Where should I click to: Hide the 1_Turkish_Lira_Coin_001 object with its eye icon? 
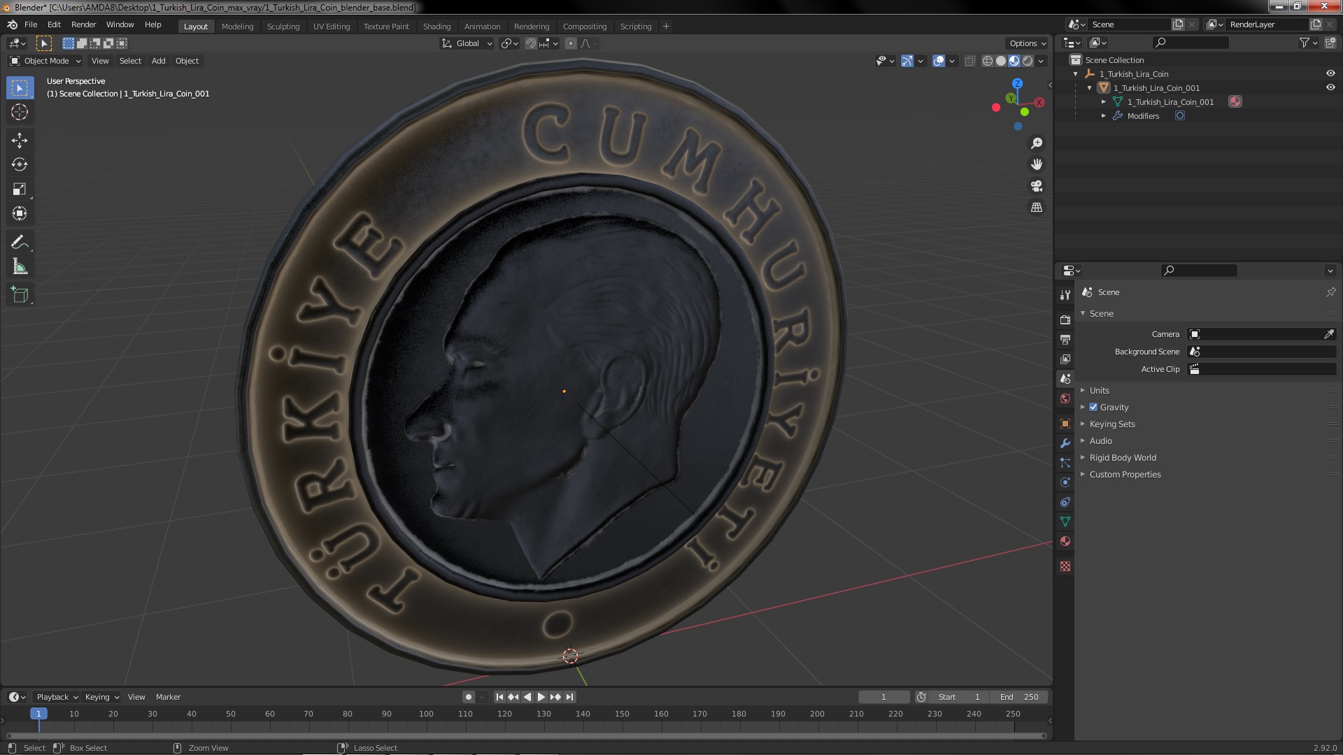click(1330, 87)
